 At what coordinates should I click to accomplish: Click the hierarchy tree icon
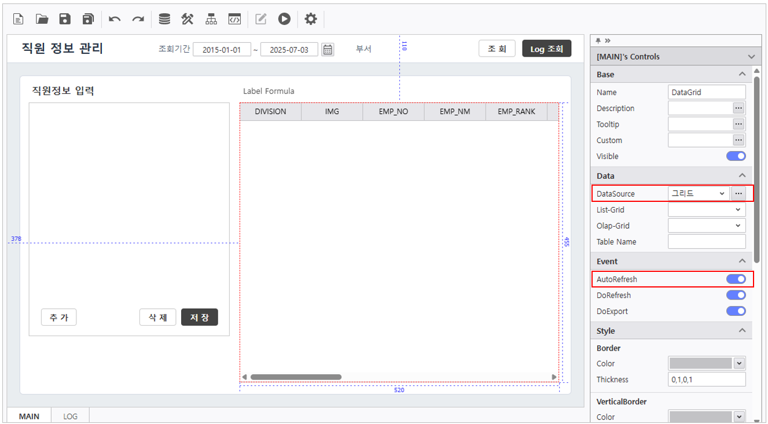pyautogui.click(x=211, y=19)
